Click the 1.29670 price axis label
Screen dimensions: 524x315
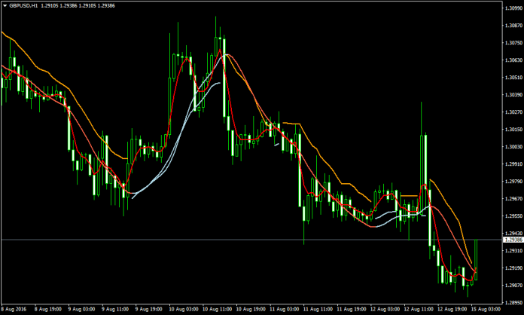click(512, 199)
